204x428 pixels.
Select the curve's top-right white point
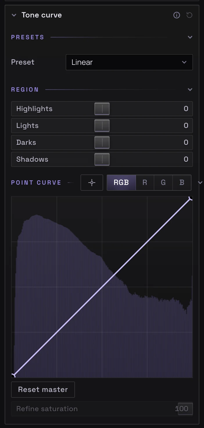[191, 198]
